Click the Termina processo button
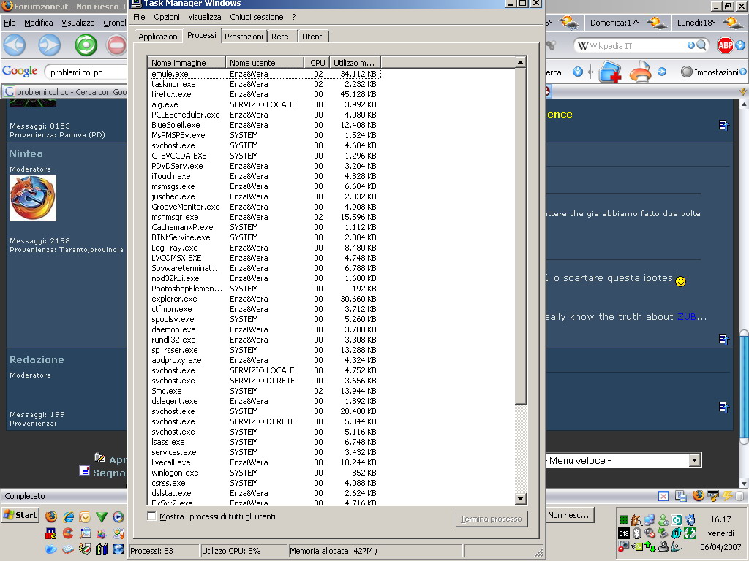Image resolution: width=749 pixels, height=561 pixels. coord(492,519)
